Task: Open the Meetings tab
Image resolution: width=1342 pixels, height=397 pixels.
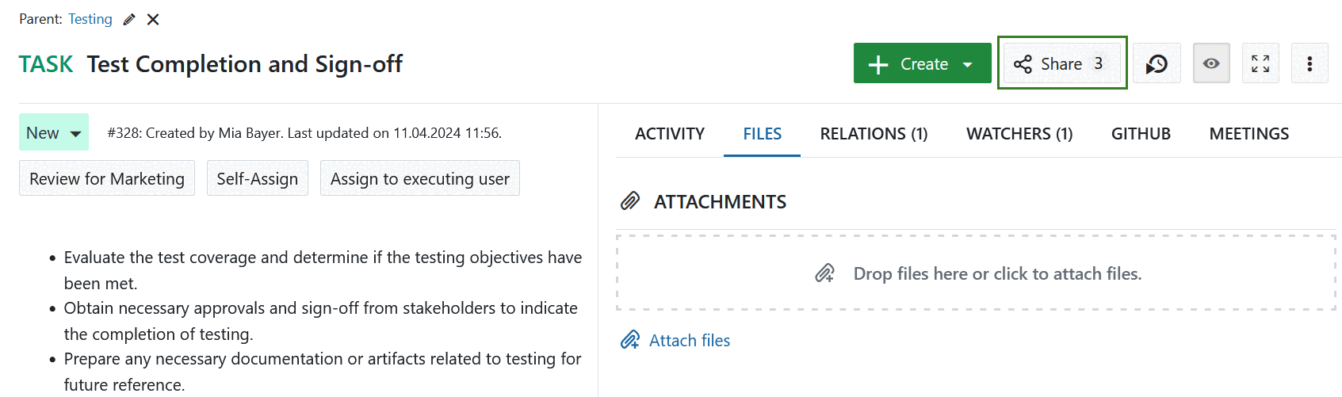Action: pyautogui.click(x=1248, y=134)
